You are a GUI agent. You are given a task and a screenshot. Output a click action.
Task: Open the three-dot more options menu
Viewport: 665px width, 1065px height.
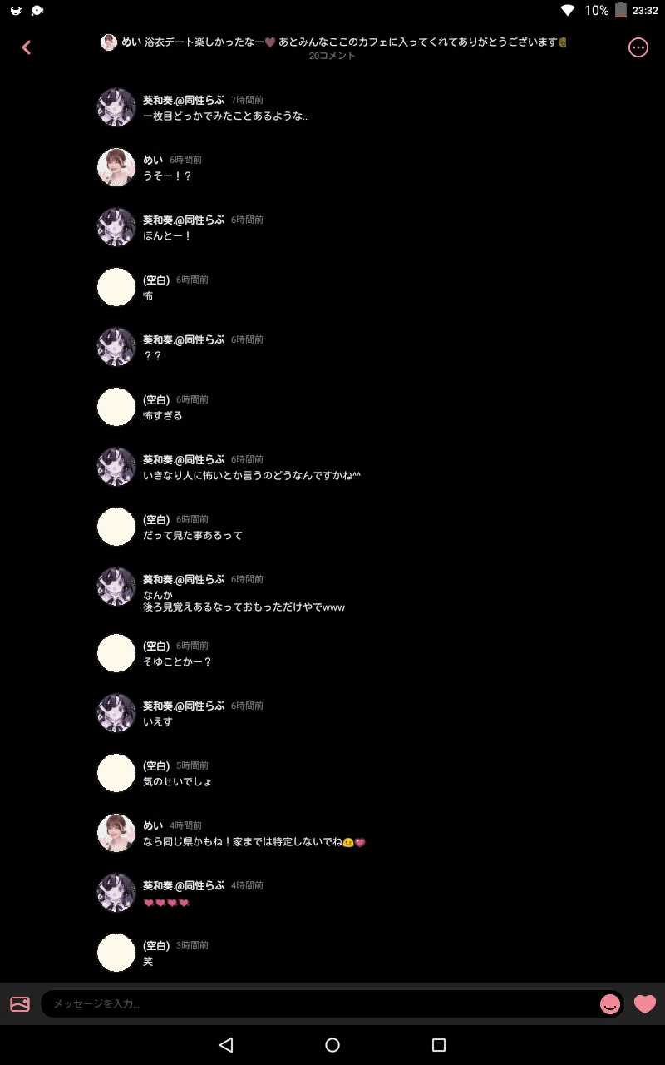[638, 47]
